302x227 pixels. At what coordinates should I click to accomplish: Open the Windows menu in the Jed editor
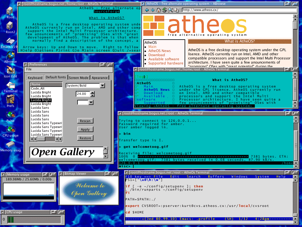[x=239, y=177]
